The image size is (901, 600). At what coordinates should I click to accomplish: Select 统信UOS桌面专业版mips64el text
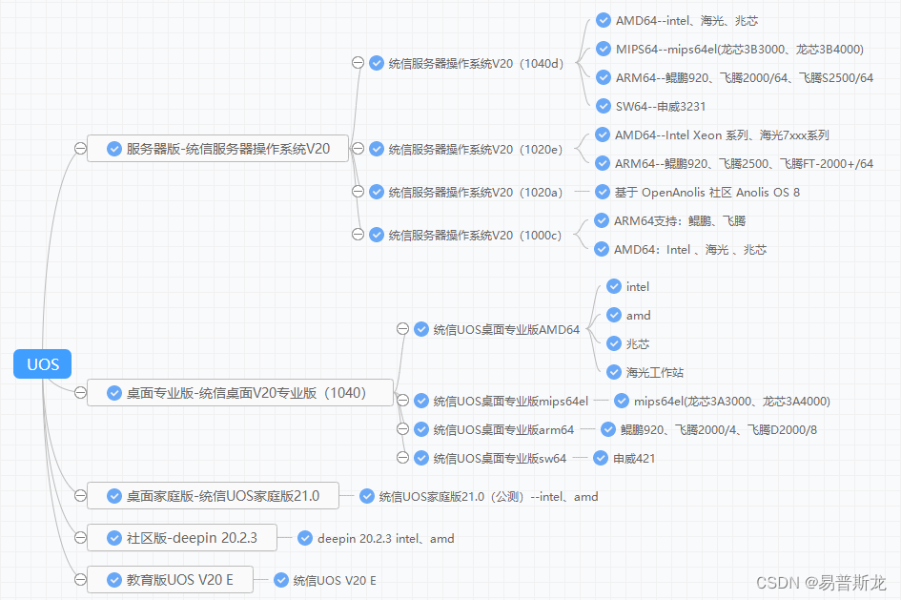pyautogui.click(x=511, y=402)
